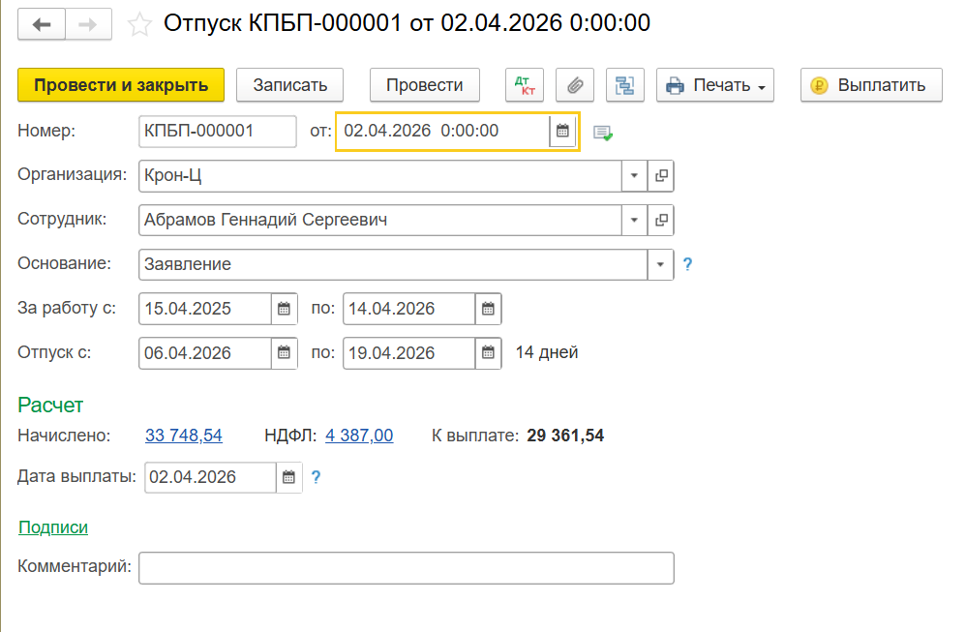The width and height of the screenshot is (966, 632).
Task: Expand the Сотрудник dropdown list
Action: coord(634,221)
